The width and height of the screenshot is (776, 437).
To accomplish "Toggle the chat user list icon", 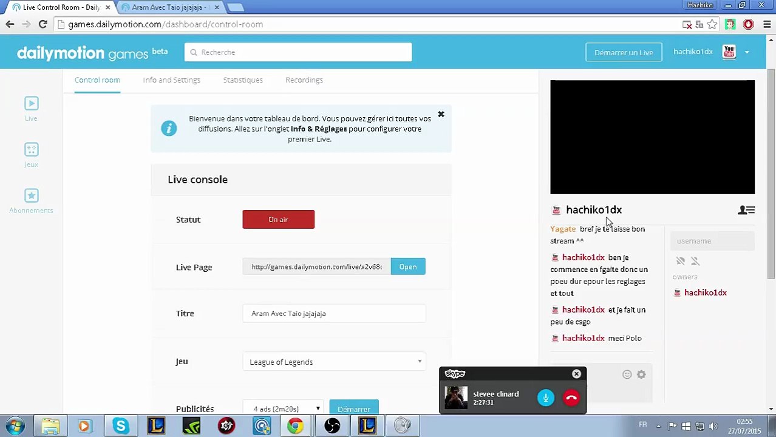I will [x=746, y=210].
